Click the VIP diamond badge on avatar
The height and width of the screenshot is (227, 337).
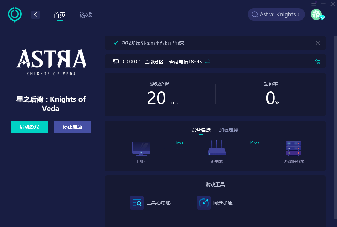pyautogui.click(x=322, y=17)
